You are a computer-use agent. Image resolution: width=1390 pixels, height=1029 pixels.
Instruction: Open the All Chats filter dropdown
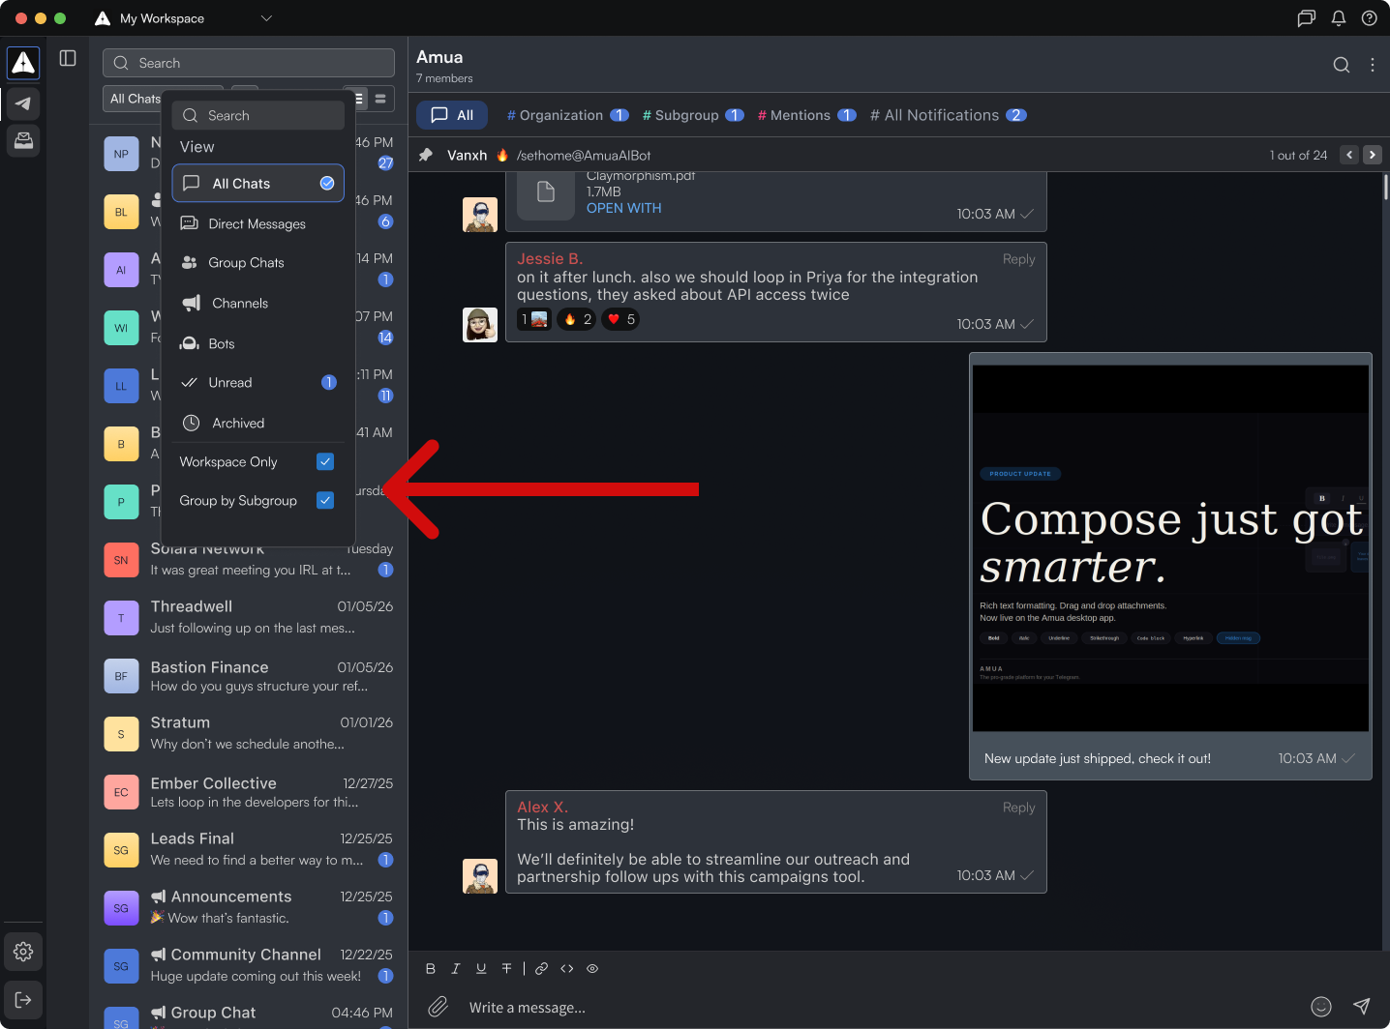coord(135,99)
